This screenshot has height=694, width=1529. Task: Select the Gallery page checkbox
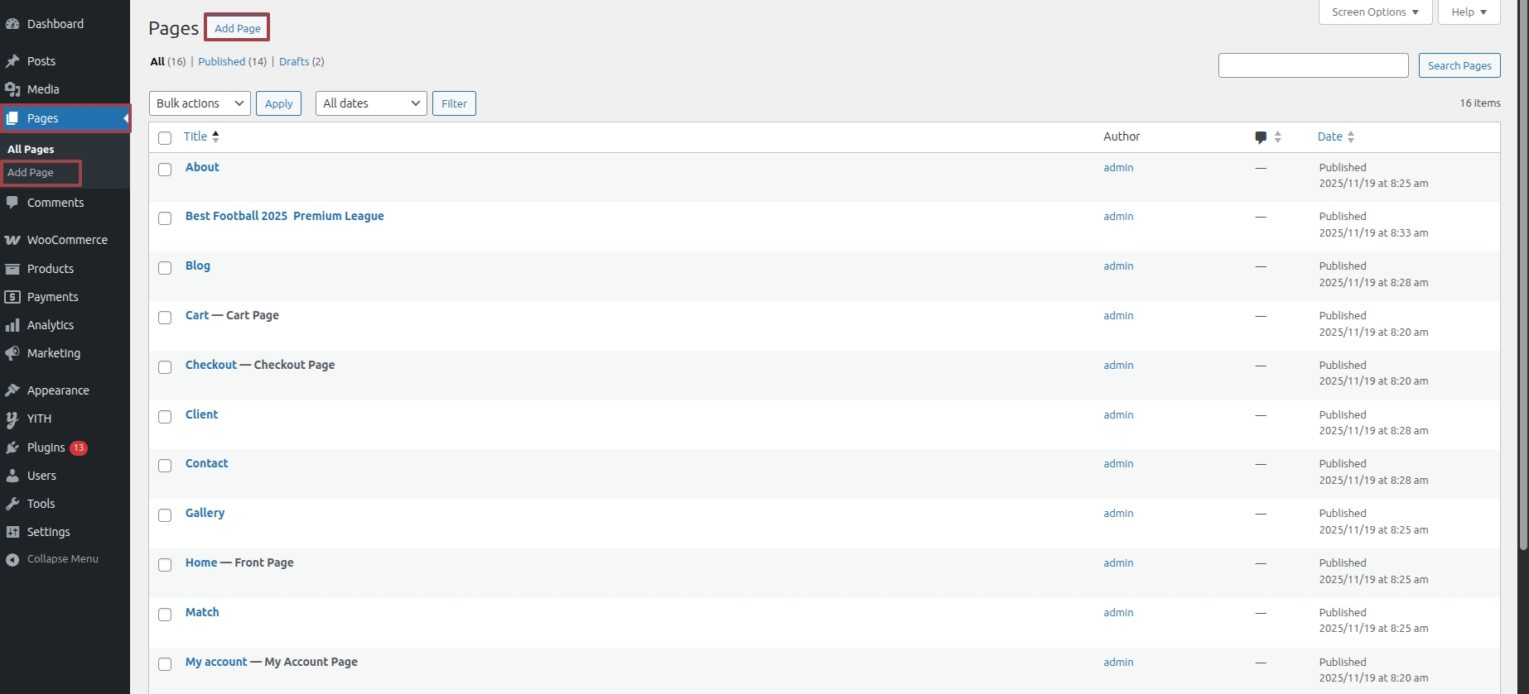click(165, 515)
